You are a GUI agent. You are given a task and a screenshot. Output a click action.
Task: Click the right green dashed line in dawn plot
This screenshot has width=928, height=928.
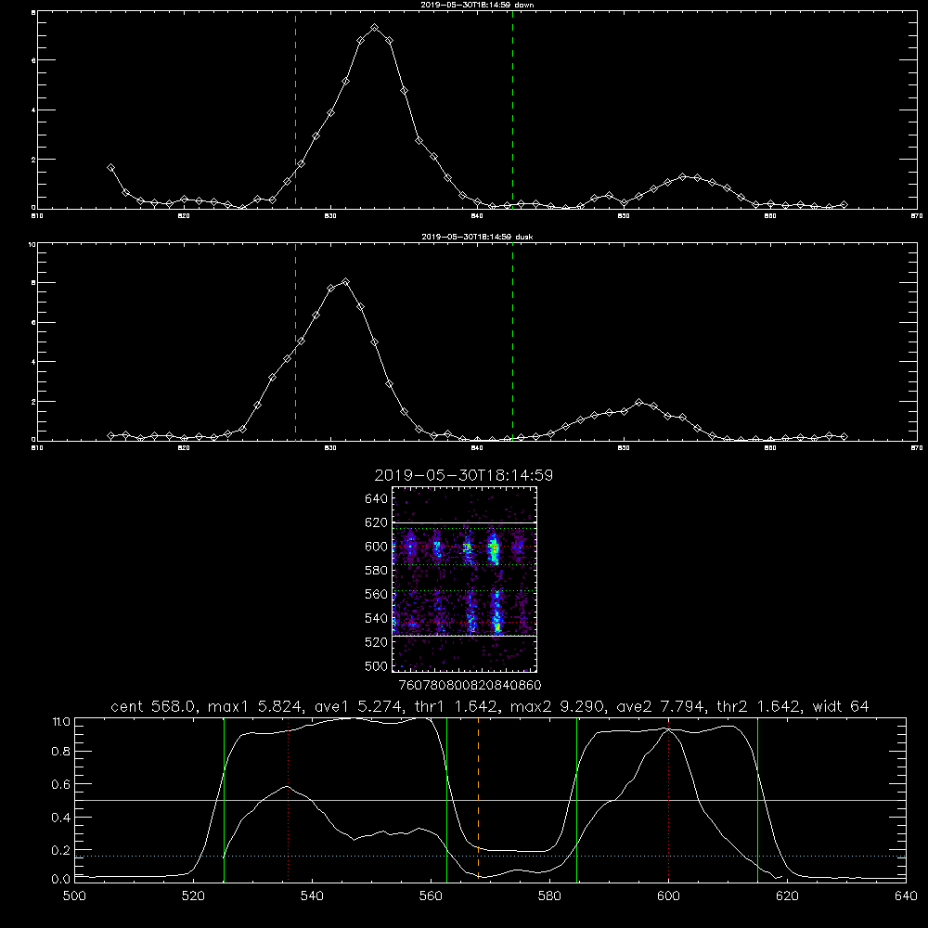click(x=512, y=110)
